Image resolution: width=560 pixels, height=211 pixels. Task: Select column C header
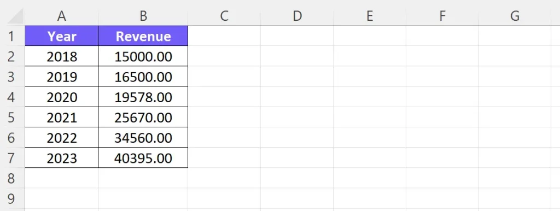pos(224,16)
